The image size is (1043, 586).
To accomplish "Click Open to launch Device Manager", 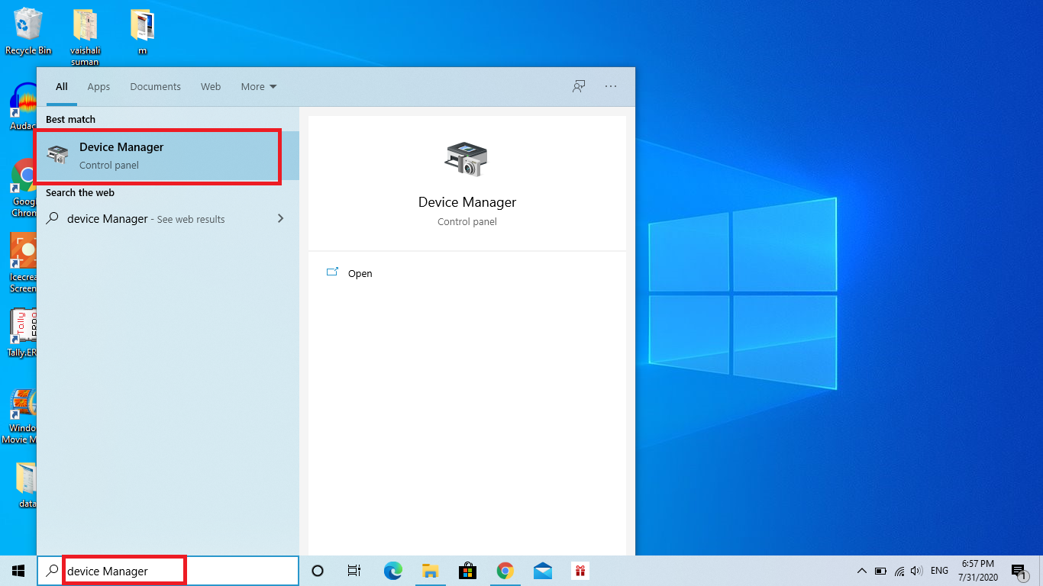I will point(360,273).
